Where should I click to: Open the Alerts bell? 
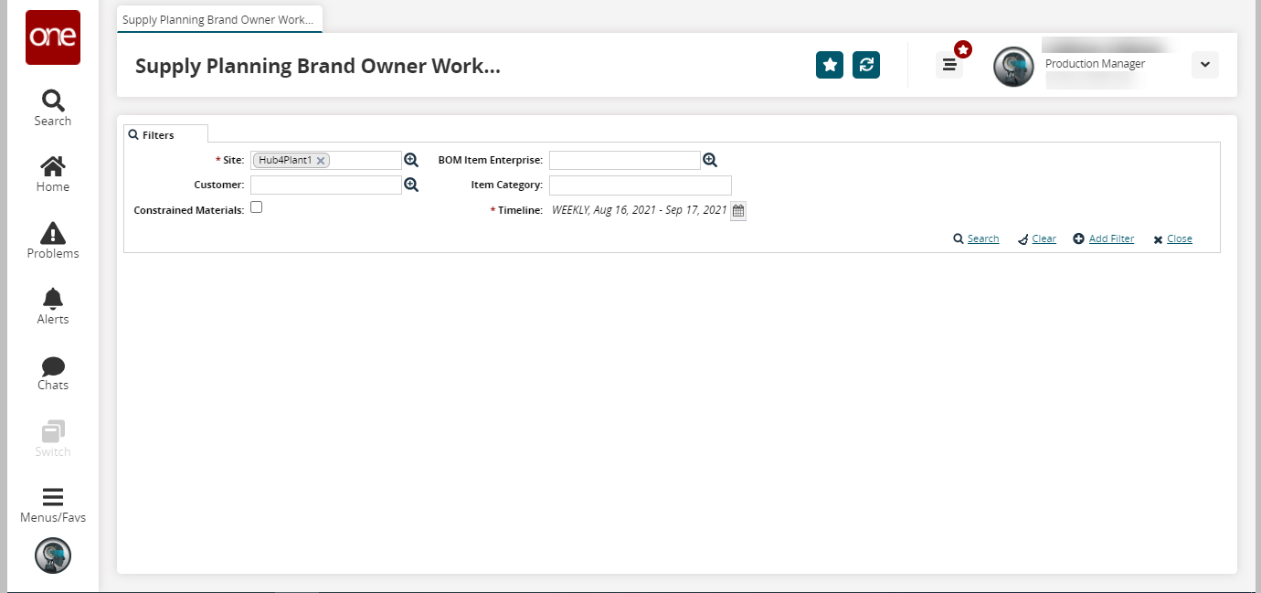point(53,307)
